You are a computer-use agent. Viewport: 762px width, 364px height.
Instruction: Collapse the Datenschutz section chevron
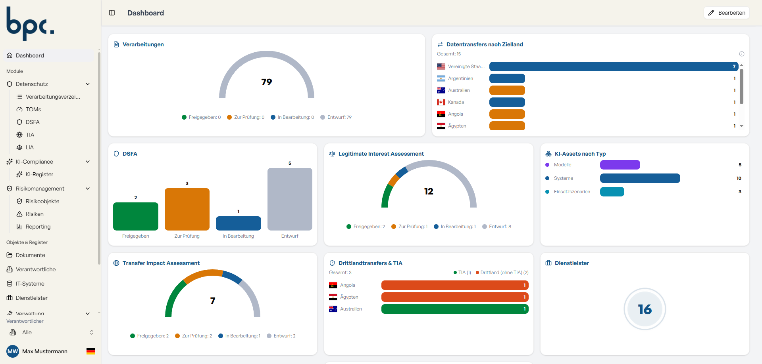click(88, 84)
